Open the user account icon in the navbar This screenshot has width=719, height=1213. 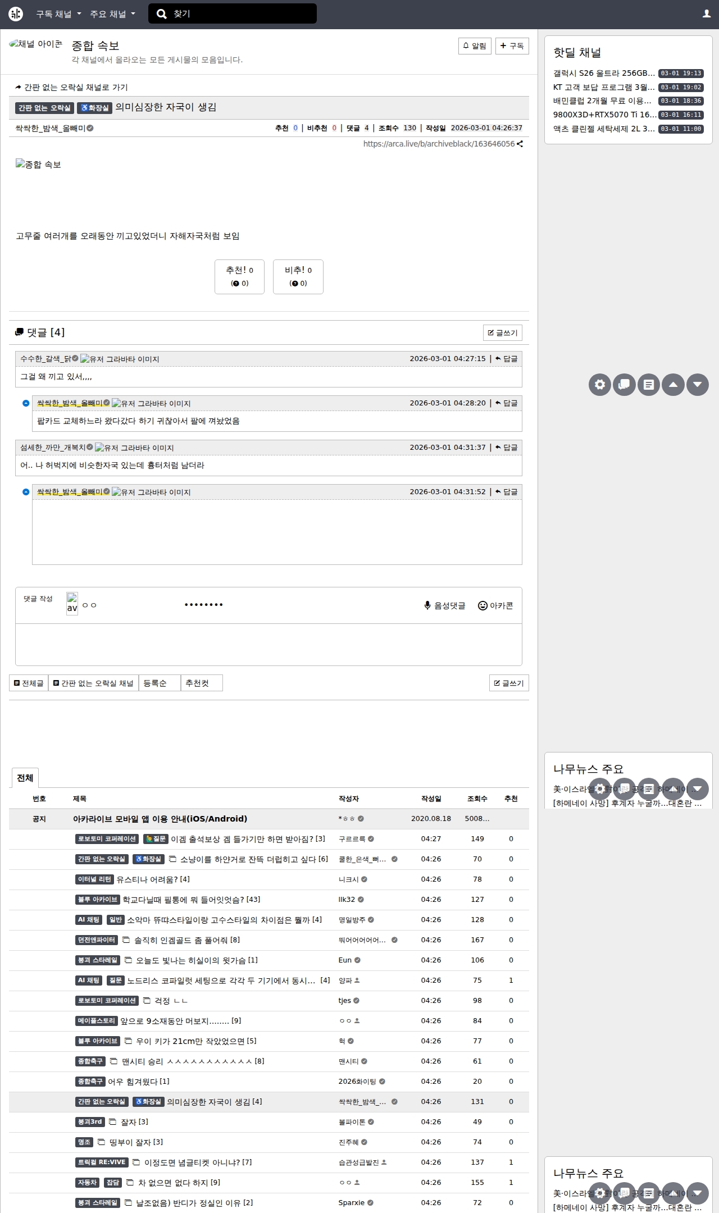[707, 14]
